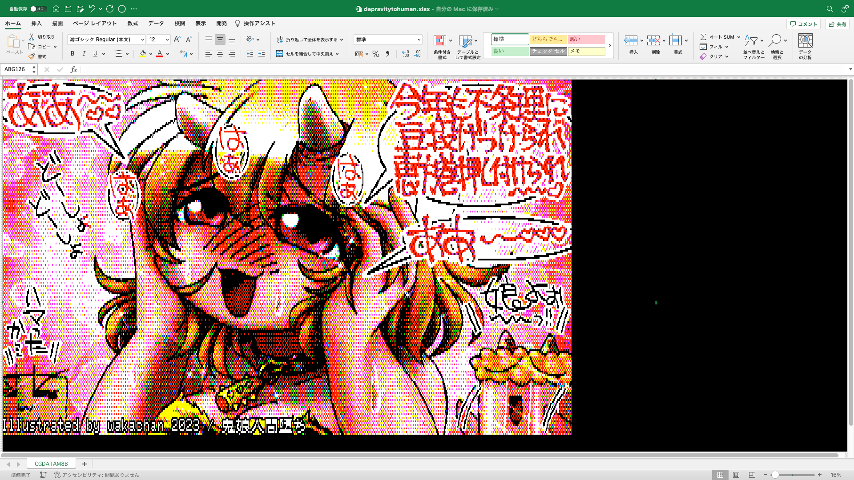Open the 描画 (Draw) ribbon tab
854x480 pixels.
click(57, 23)
